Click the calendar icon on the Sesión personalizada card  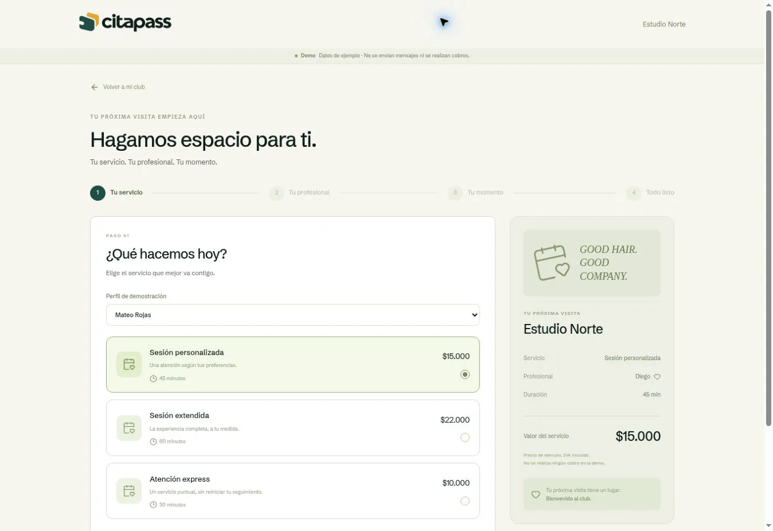129,365
